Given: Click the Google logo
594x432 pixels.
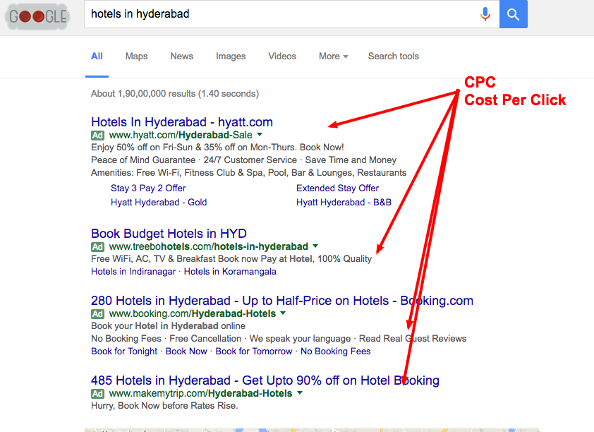Looking at the screenshot, I should coord(37,16).
